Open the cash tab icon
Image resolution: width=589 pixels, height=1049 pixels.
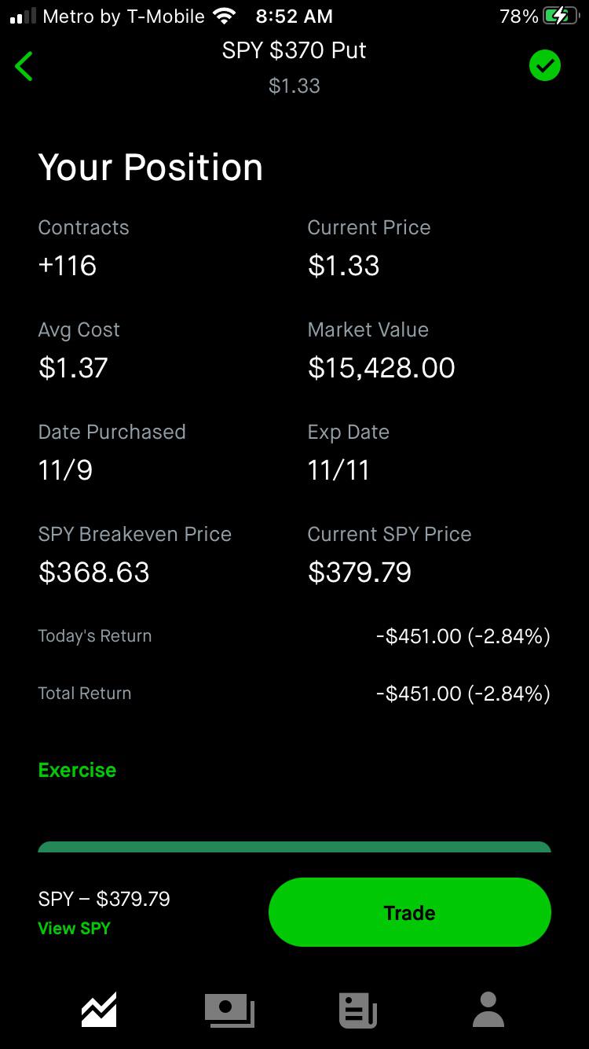(229, 1010)
